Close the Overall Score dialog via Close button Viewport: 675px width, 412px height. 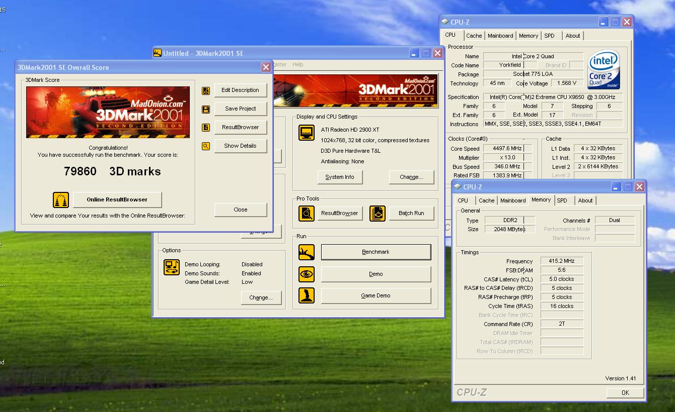coord(241,210)
